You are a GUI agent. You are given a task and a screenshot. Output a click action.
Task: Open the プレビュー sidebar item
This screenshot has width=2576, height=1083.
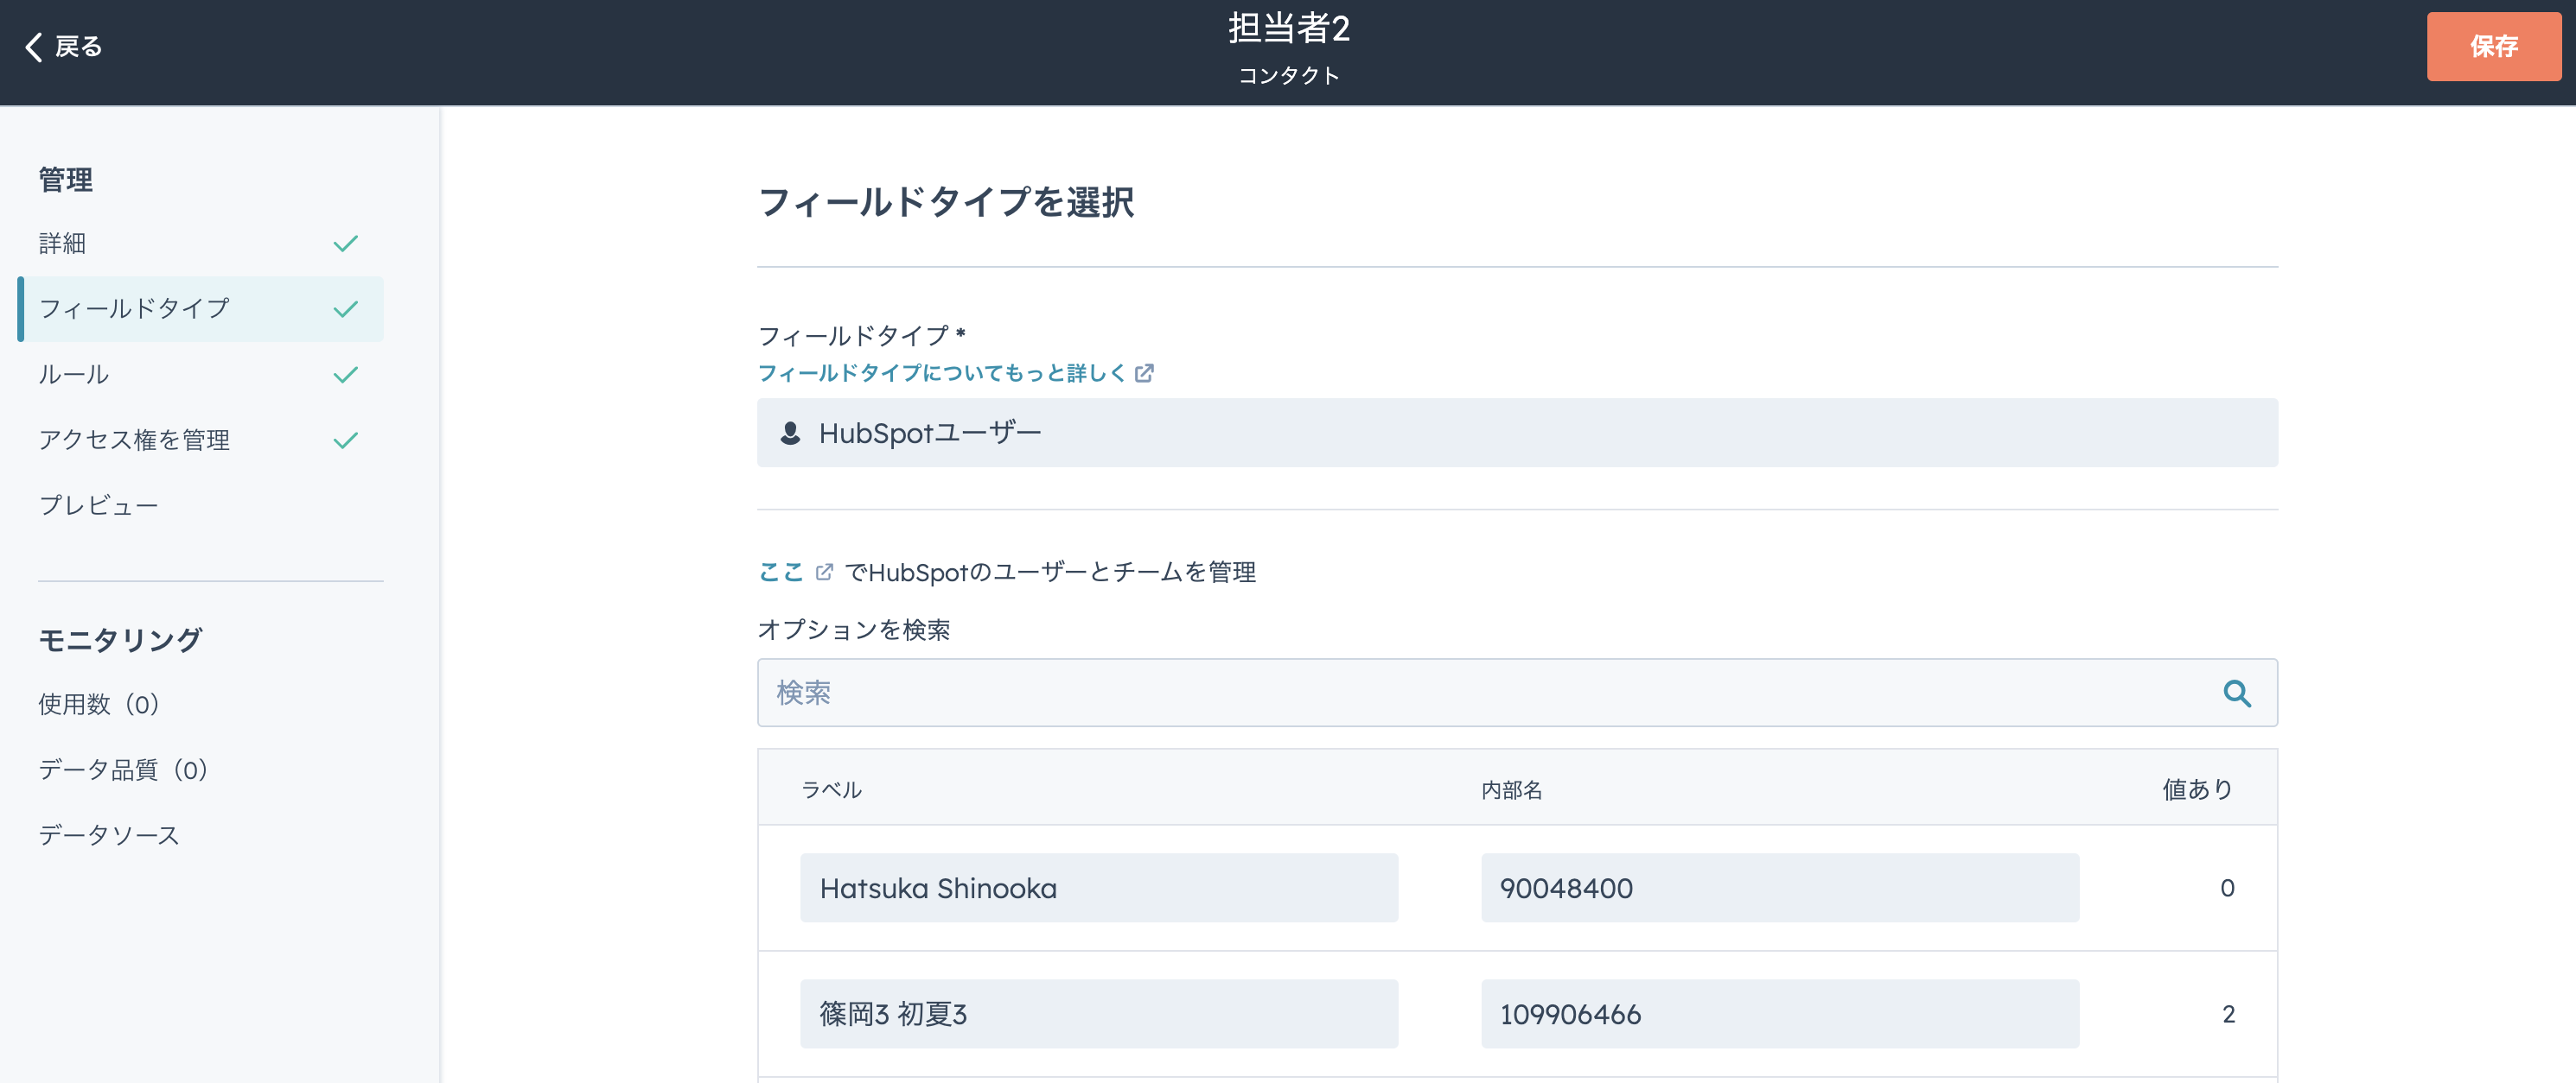tap(98, 505)
